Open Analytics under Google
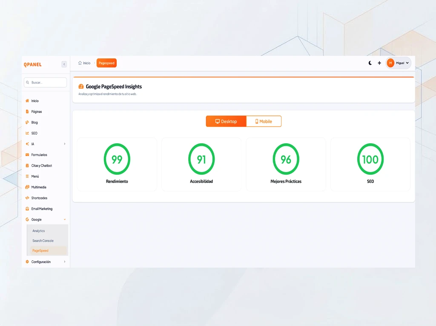The height and width of the screenshot is (326, 436). pyautogui.click(x=38, y=231)
